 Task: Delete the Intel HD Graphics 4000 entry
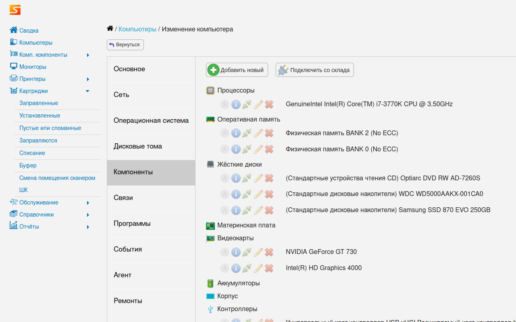269,268
